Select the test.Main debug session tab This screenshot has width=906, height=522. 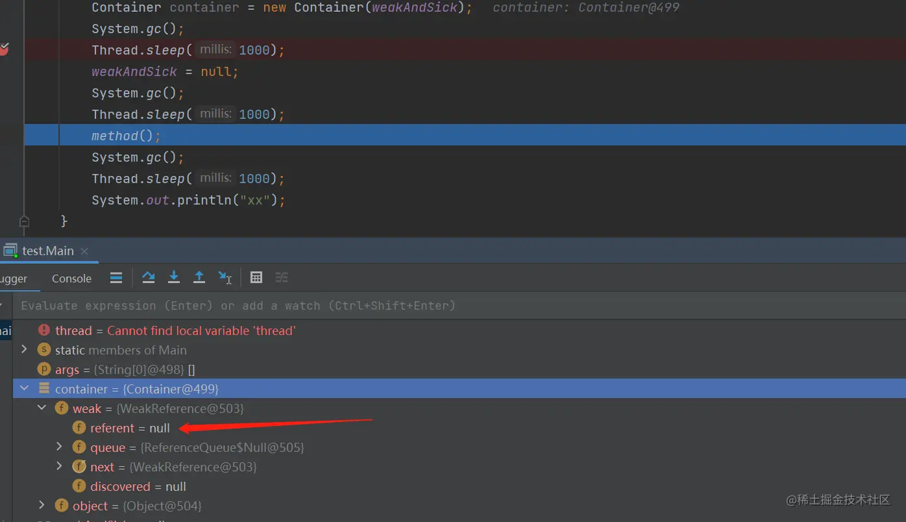(x=48, y=251)
